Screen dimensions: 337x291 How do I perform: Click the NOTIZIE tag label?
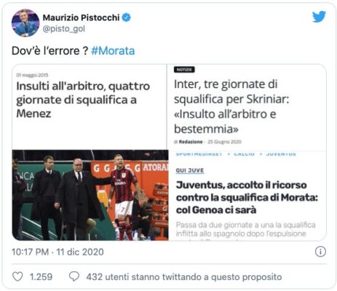coord(184,70)
